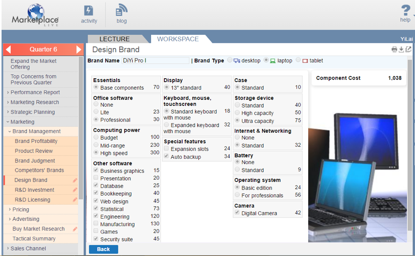This screenshot has height=256, width=415.
Task: Switch to the LECTURE tab
Action: pyautogui.click(x=114, y=39)
